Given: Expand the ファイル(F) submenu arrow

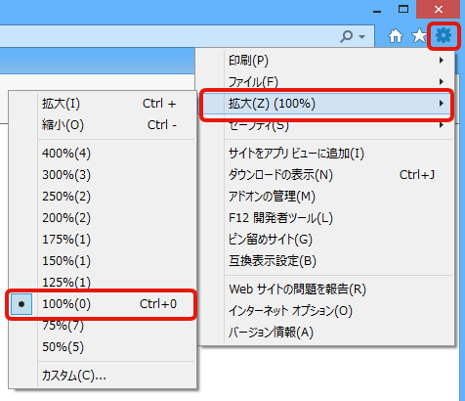Looking at the screenshot, I should [442, 81].
